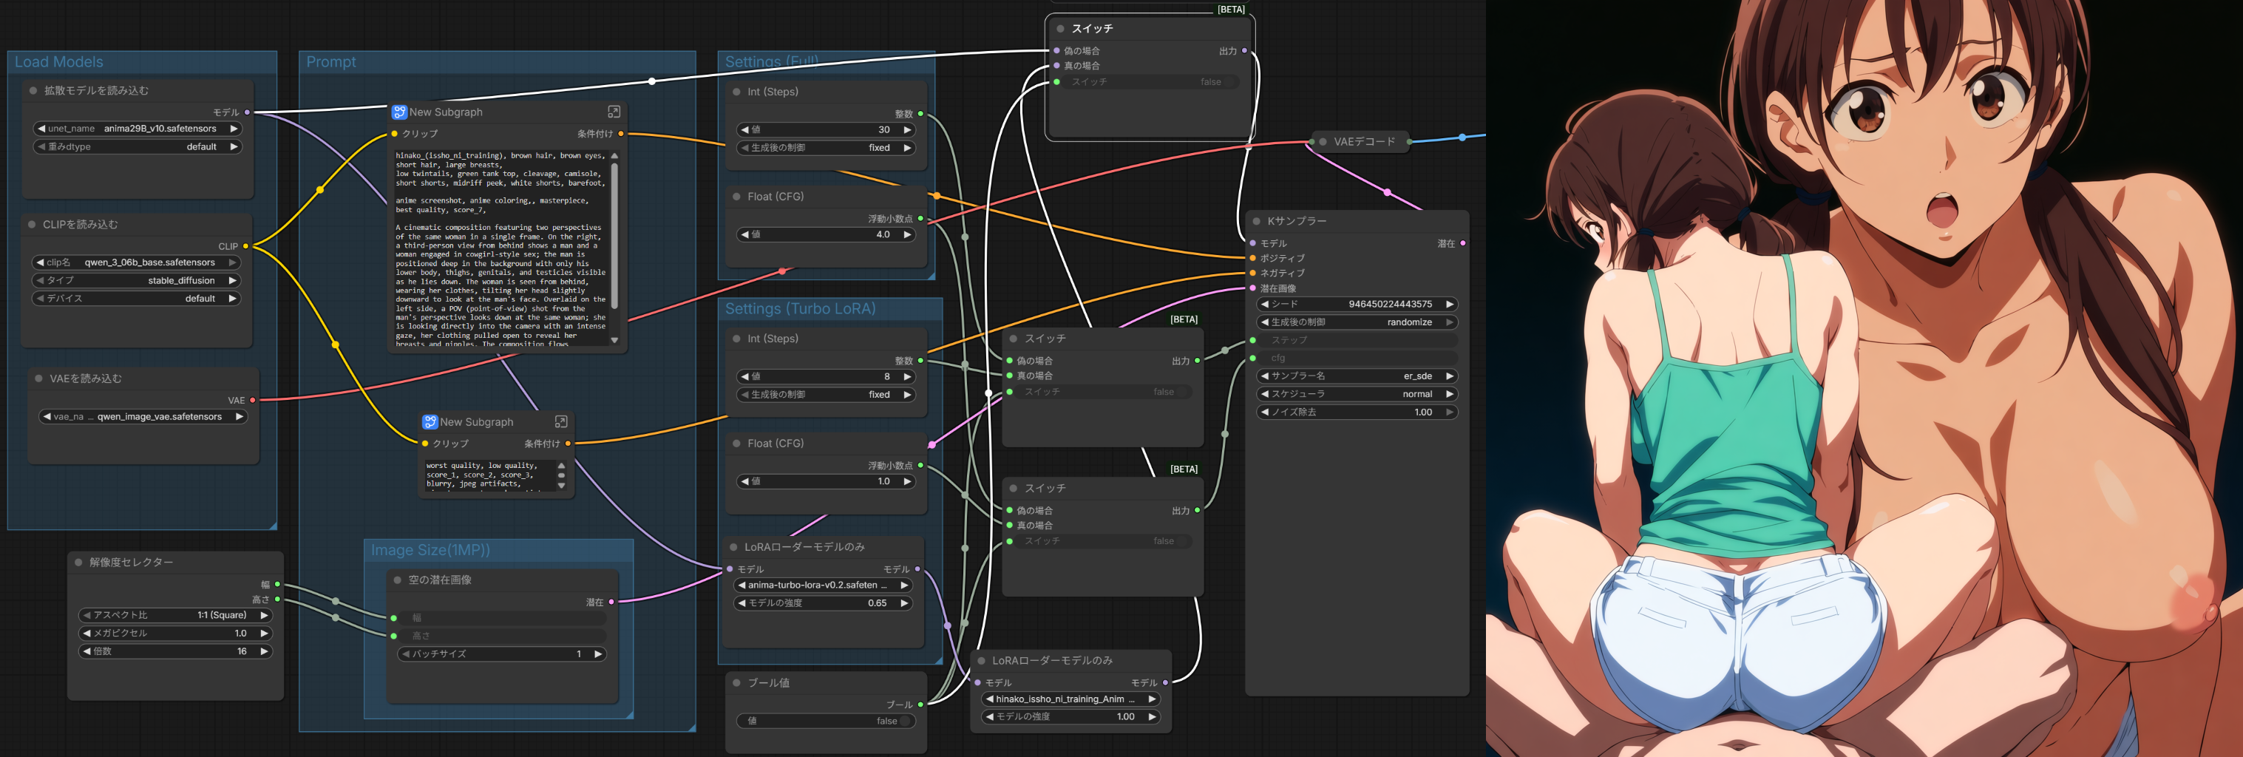Collapse the anima-turbo-lora LoRAローダー node title dot
Image resolution: width=2243 pixels, height=757 pixels.
(733, 547)
